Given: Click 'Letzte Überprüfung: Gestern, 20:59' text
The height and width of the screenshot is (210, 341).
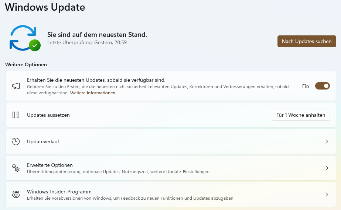Looking at the screenshot, I should (87, 42).
